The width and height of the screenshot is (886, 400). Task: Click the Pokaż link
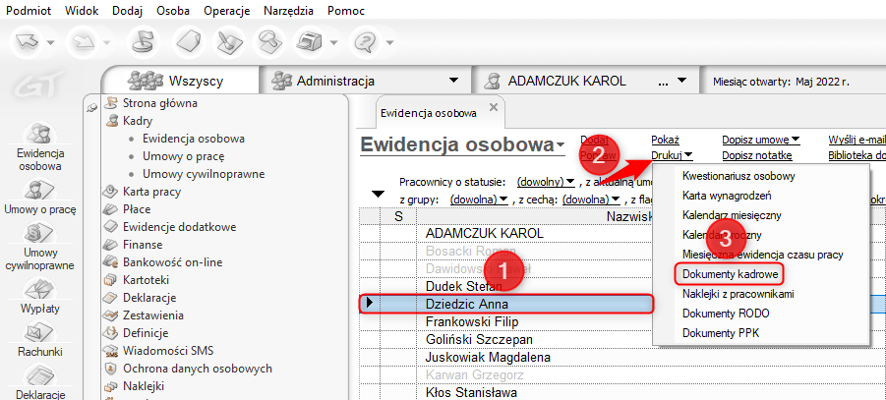[665, 141]
